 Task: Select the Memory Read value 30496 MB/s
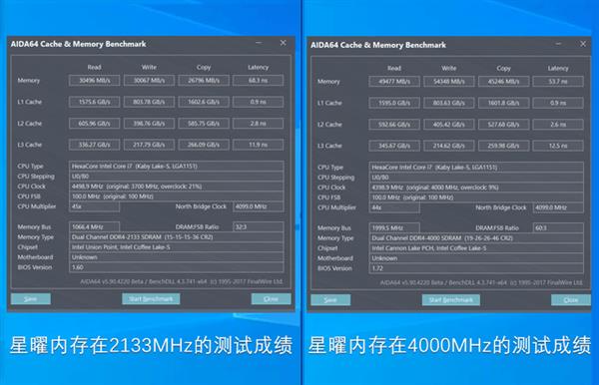point(95,81)
